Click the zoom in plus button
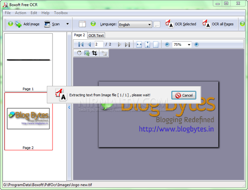The width and height of the screenshot is (248, 190). tap(196, 44)
